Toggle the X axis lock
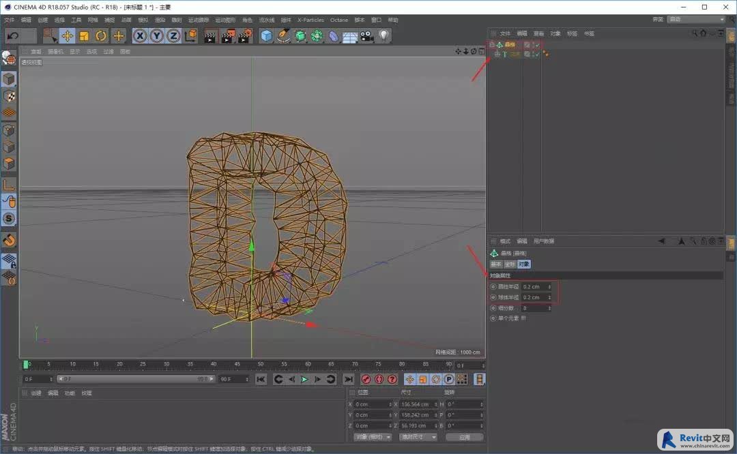The width and height of the screenshot is (737, 454). click(140, 35)
